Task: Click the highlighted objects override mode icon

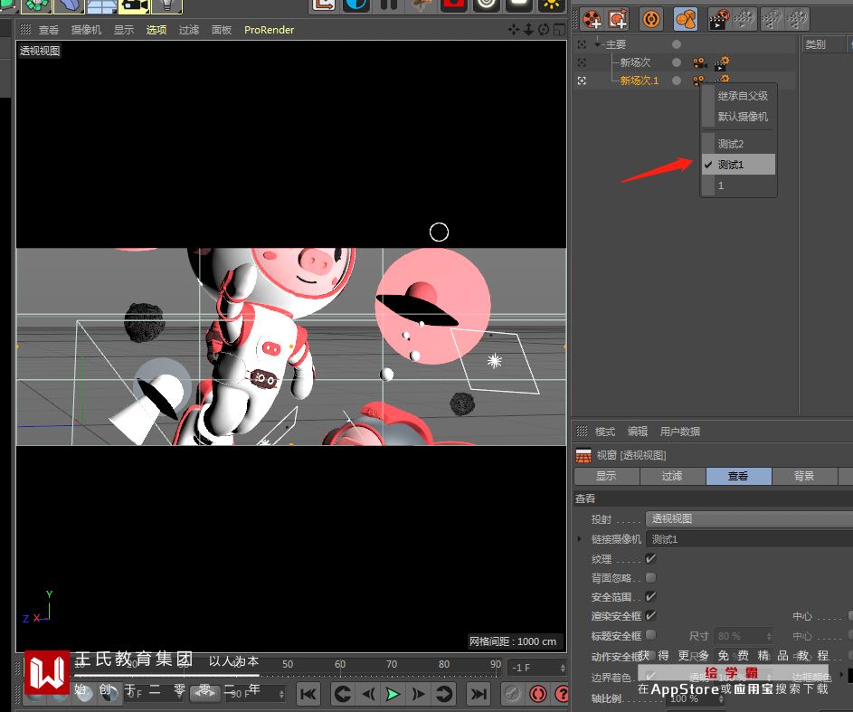Action: 686,20
